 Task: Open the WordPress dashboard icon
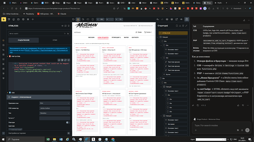172,19
